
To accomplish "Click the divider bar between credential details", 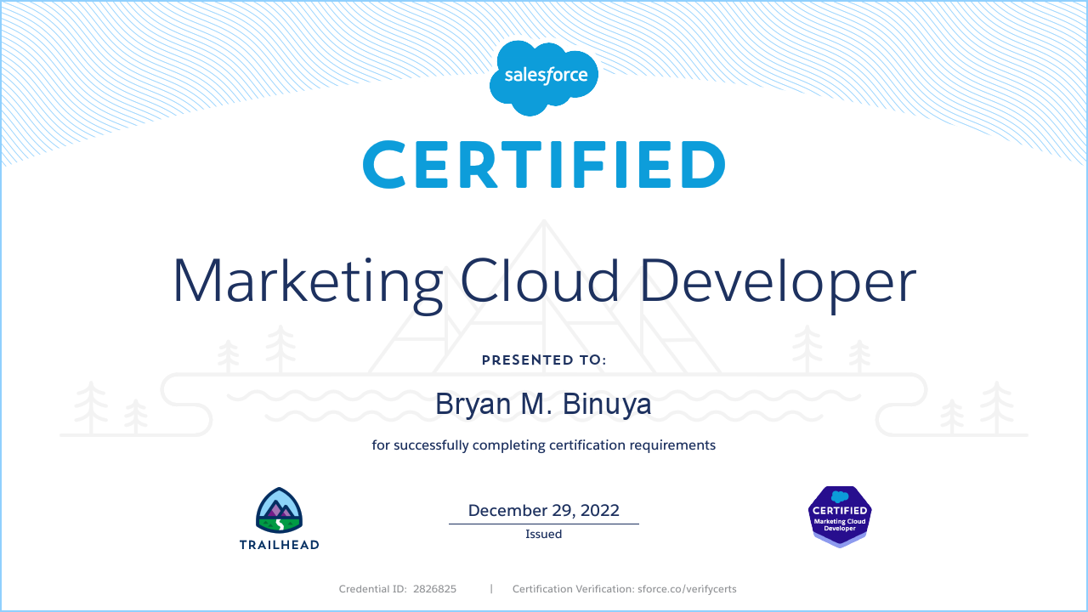I will click(x=491, y=588).
